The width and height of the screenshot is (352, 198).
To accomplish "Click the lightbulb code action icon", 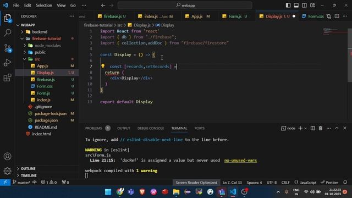I will pos(103,66).
